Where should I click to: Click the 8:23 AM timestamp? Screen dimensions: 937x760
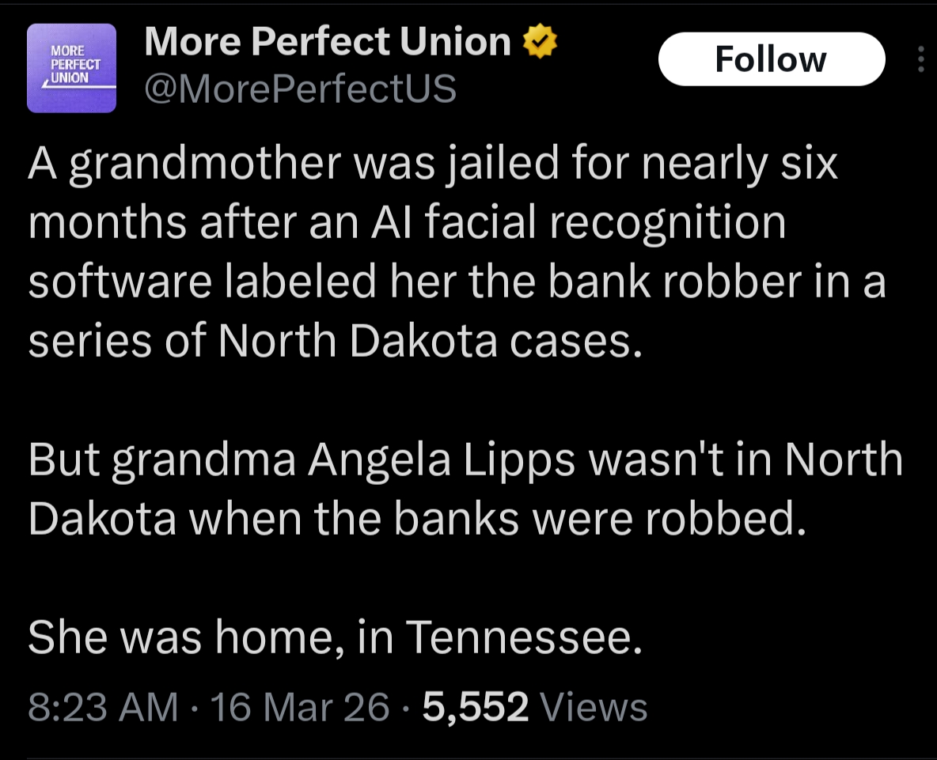coord(103,706)
